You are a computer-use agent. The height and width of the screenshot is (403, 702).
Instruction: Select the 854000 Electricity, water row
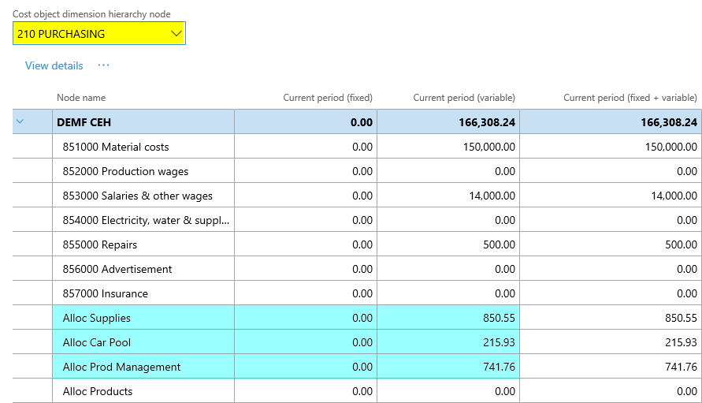click(x=146, y=220)
